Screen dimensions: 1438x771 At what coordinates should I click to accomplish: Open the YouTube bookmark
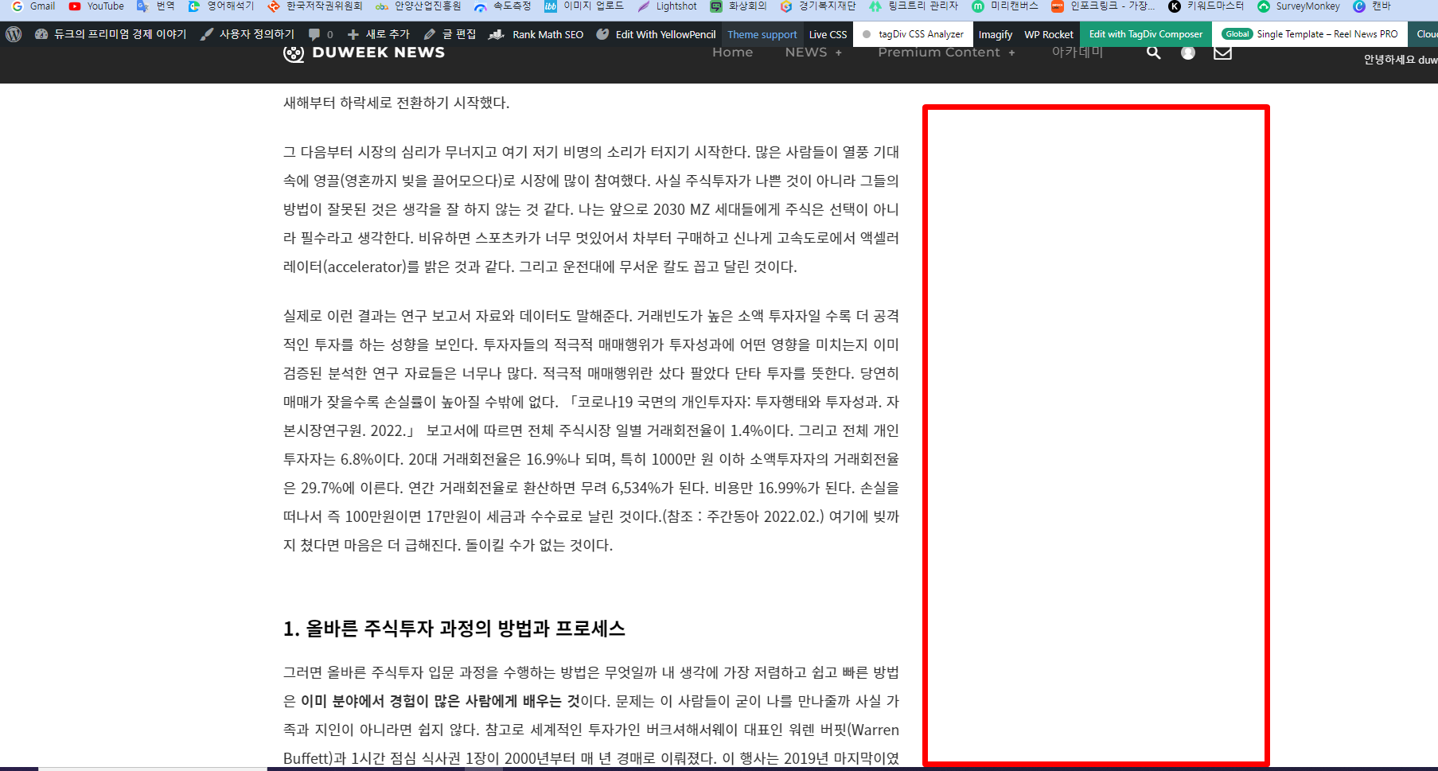[96, 6]
